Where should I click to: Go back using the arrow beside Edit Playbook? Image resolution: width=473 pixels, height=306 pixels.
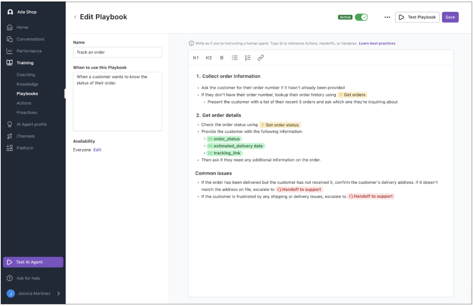point(75,17)
